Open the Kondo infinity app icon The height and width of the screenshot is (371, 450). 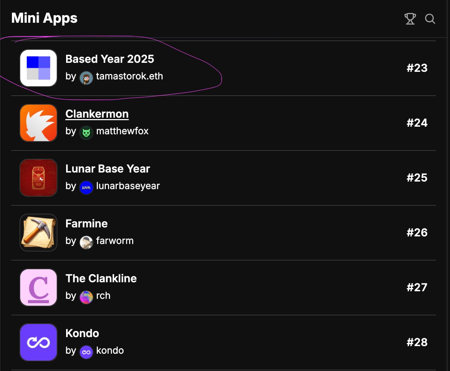tap(38, 342)
